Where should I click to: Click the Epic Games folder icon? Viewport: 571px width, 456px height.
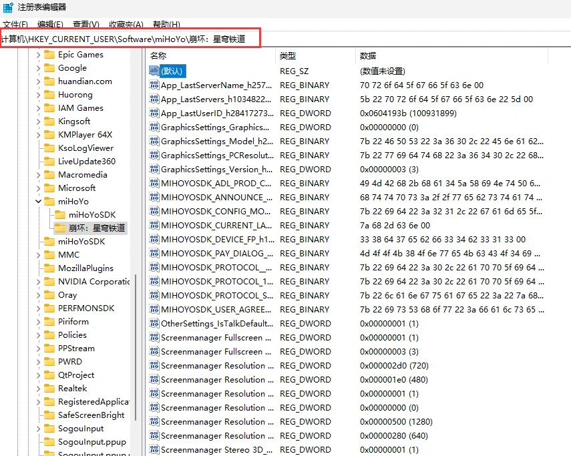point(49,55)
